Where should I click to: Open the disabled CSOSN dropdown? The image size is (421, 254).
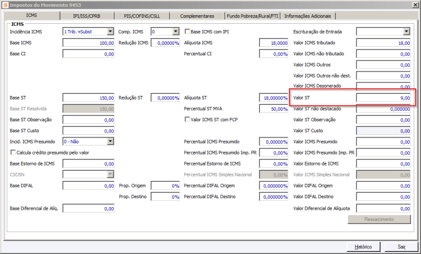pyautogui.click(x=111, y=174)
